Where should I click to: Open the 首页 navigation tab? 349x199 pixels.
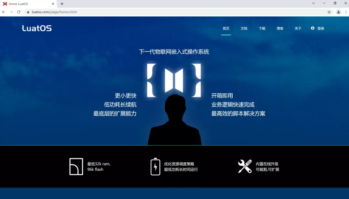(x=226, y=28)
